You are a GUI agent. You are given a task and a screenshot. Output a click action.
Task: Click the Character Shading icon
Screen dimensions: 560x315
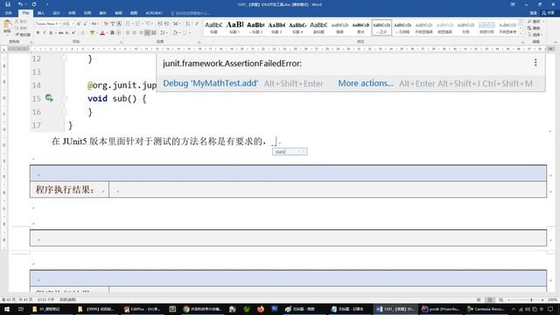tap(112, 33)
